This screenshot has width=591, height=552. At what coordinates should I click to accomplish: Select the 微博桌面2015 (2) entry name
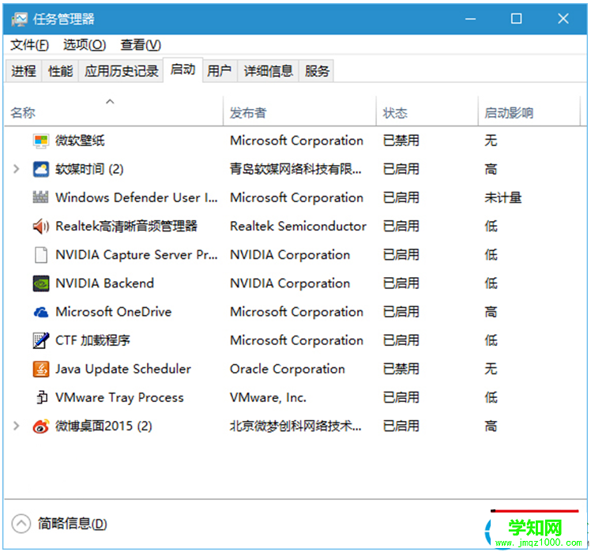(104, 426)
